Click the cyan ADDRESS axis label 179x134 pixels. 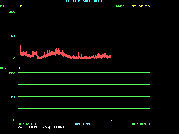[83, 124]
